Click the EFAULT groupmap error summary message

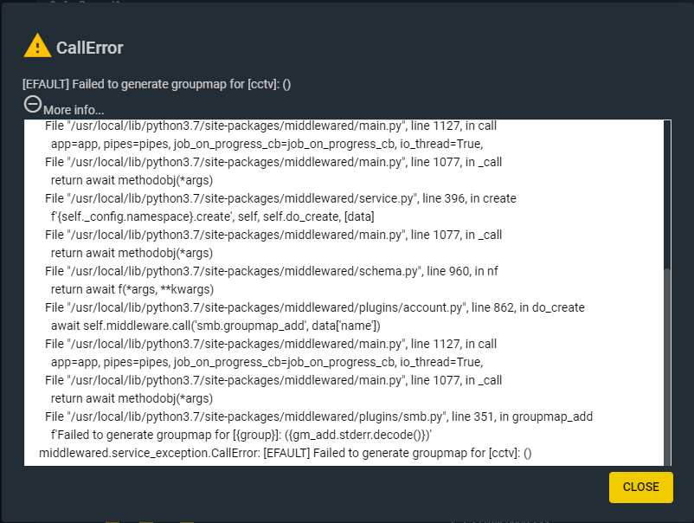pos(157,84)
